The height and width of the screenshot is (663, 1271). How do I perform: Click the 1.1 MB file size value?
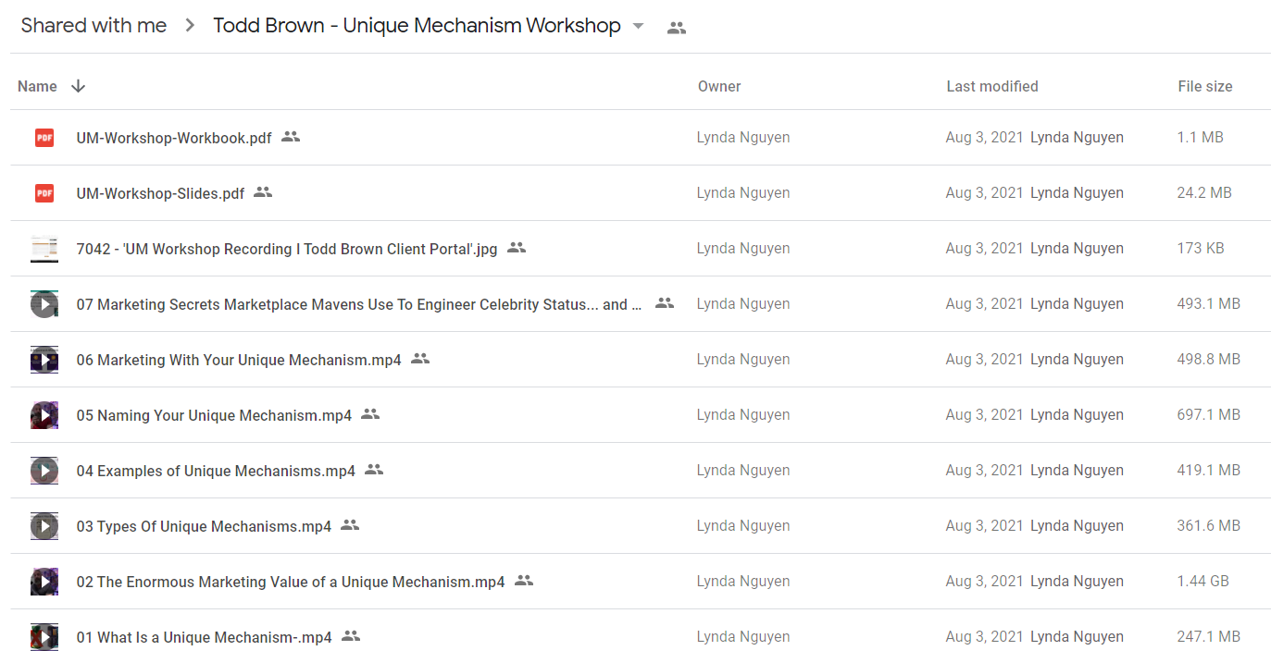(1201, 138)
